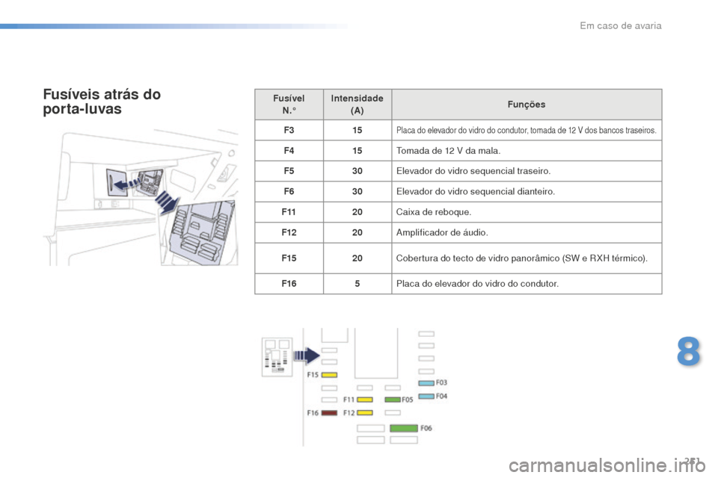
Task: Click the F06 label in the fuse diagram
Action: pos(426,428)
